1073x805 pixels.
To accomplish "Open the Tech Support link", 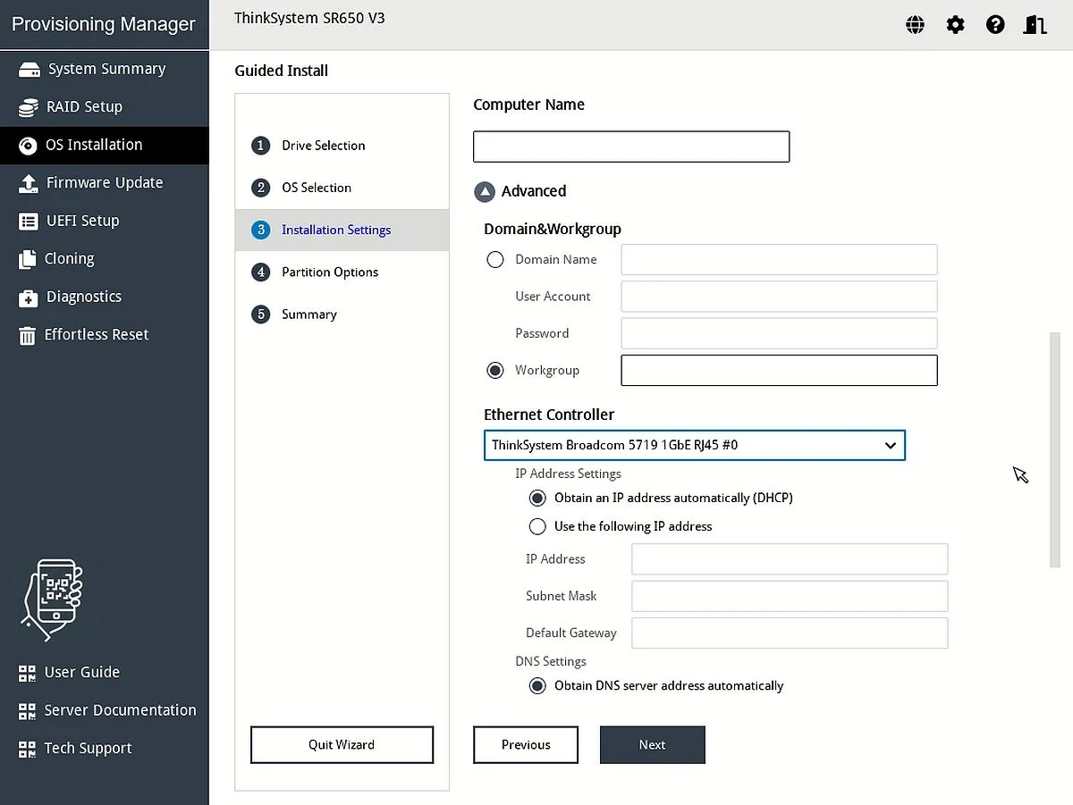I will click(88, 749).
